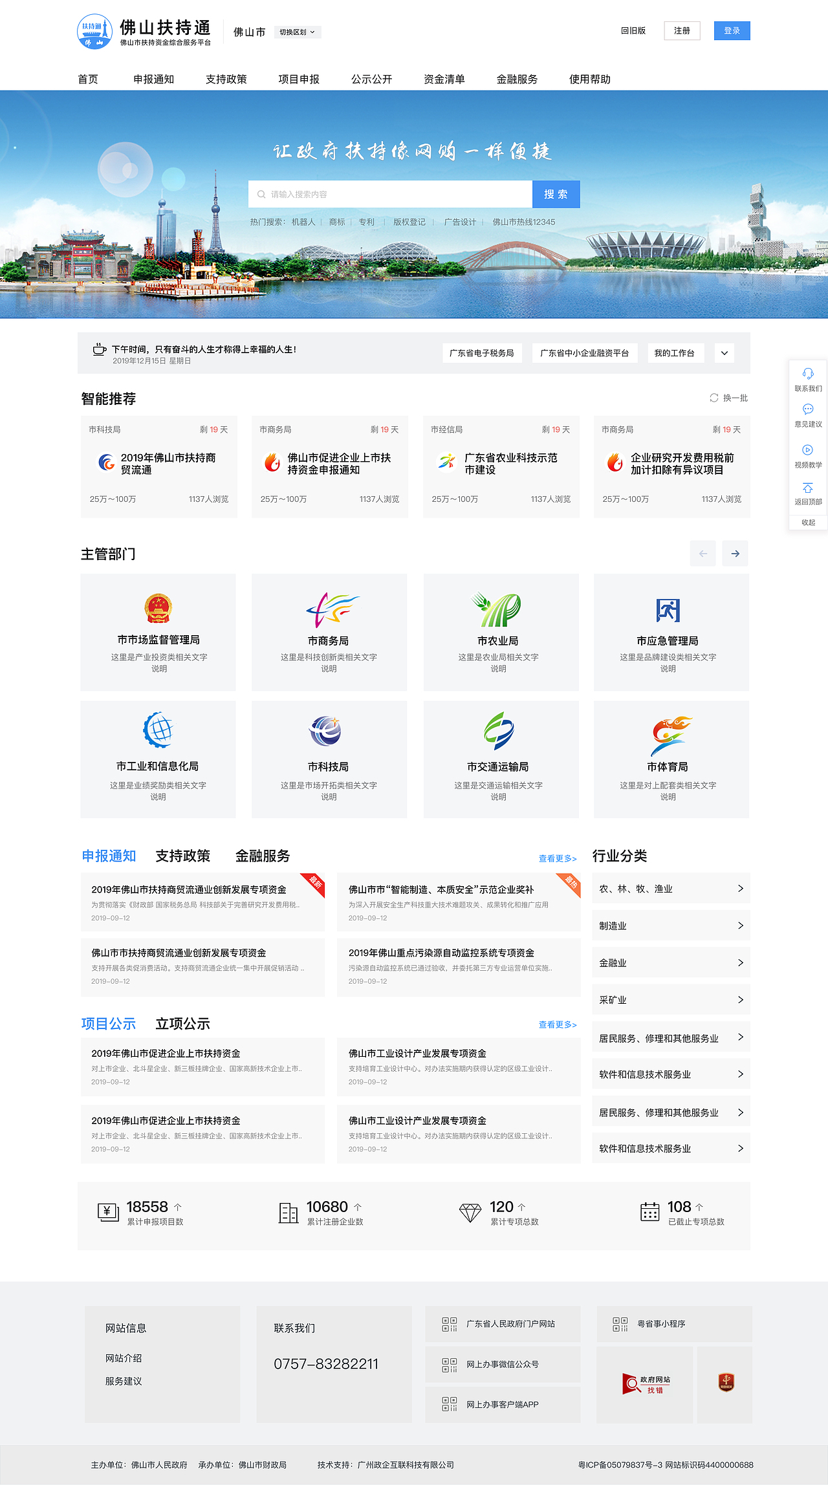Click the yen icon for 累计申报项目数
Viewport: 828px width, 1485px height.
[108, 1213]
